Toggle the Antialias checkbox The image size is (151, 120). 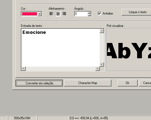pos(99,13)
